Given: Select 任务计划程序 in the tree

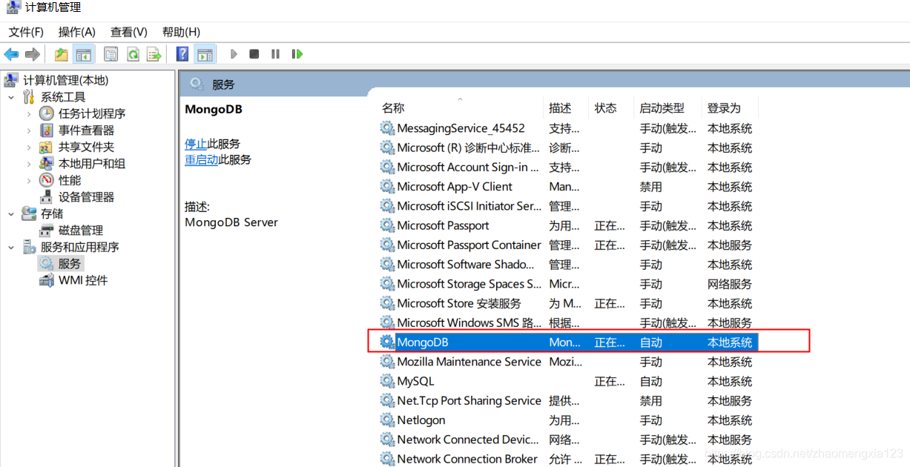Looking at the screenshot, I should [x=92, y=113].
